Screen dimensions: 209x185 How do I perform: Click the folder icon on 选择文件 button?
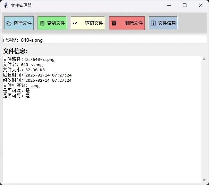click(9, 23)
